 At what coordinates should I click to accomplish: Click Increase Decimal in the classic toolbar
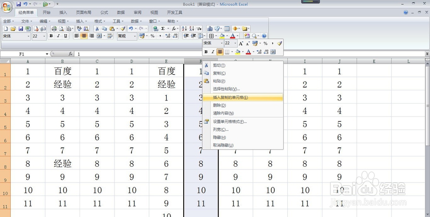pyautogui.click(x=168, y=36)
